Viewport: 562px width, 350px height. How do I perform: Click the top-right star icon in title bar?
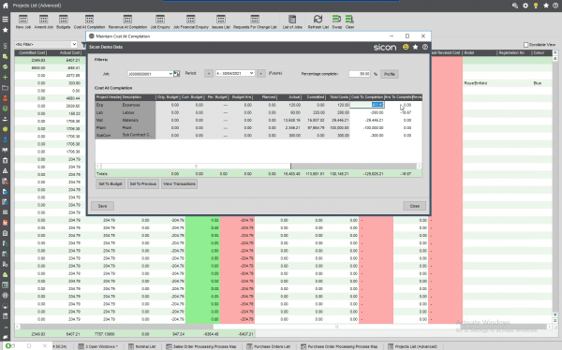pyautogui.click(x=546, y=6)
